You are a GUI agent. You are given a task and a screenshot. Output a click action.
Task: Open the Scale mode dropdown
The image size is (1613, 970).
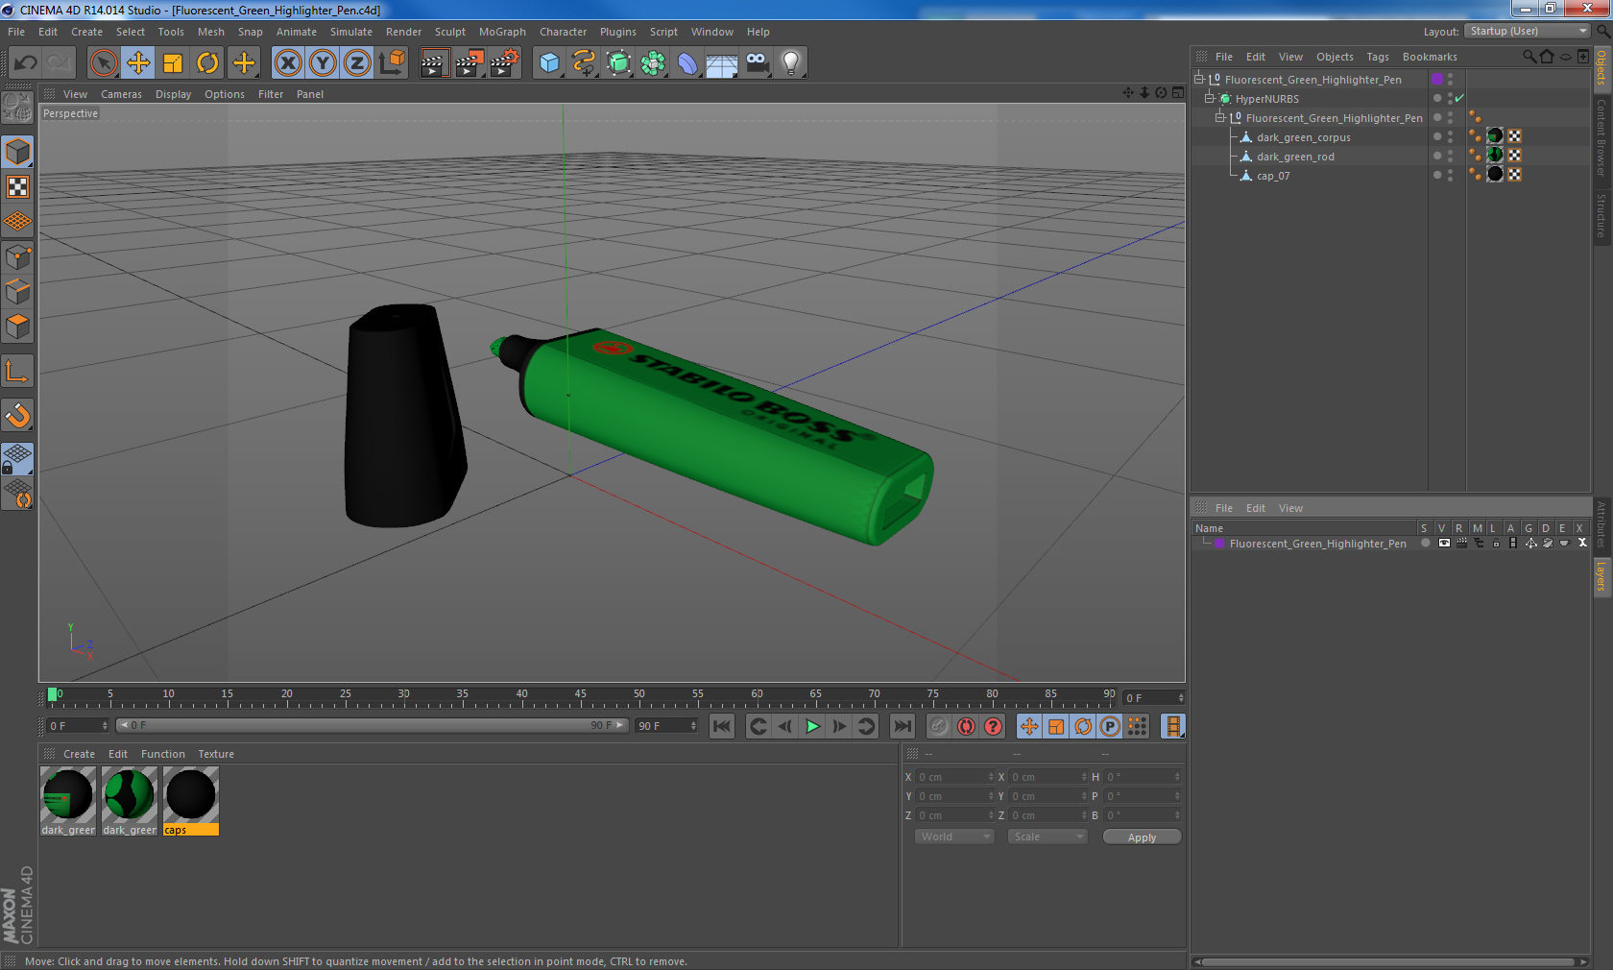[1047, 837]
